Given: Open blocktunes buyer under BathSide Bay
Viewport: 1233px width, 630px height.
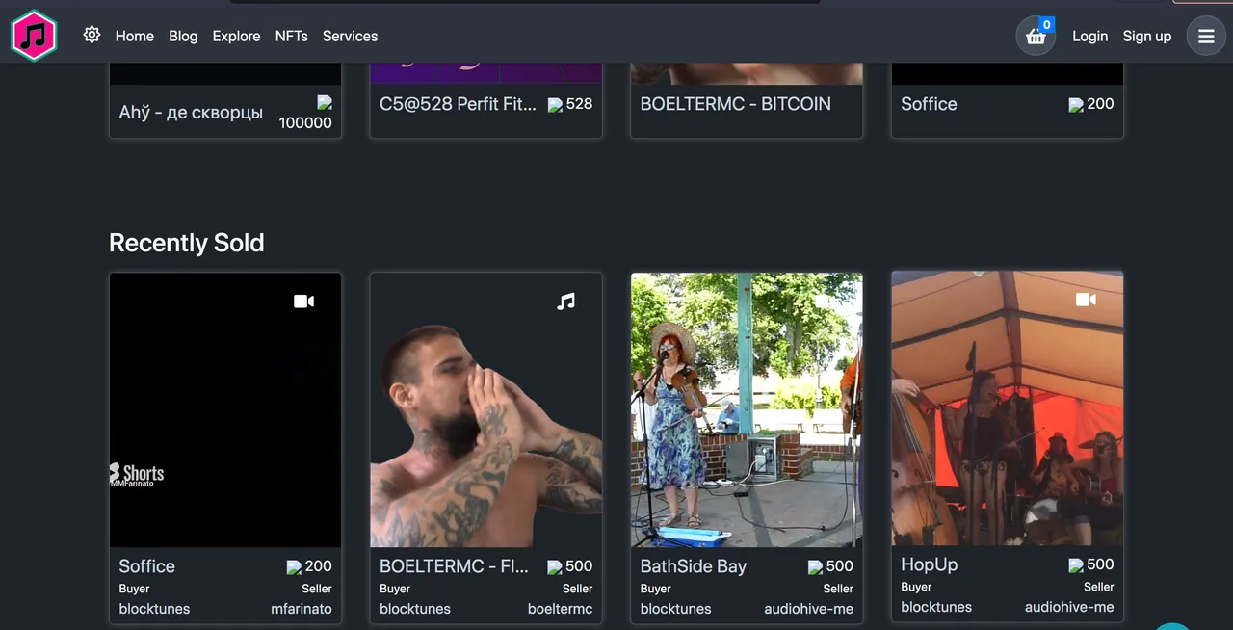Looking at the screenshot, I should click(675, 609).
